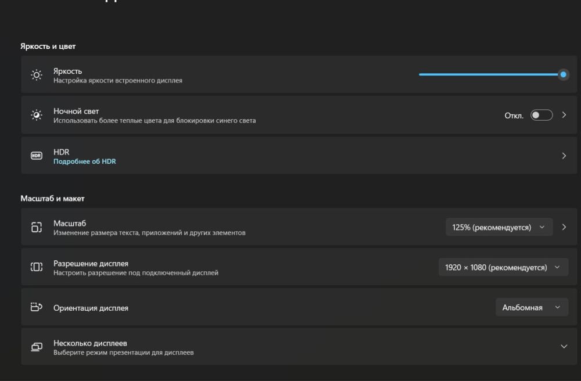The height and width of the screenshot is (381, 581).
Task: Click the Разрешение дисплея row title
Action: [91, 264]
